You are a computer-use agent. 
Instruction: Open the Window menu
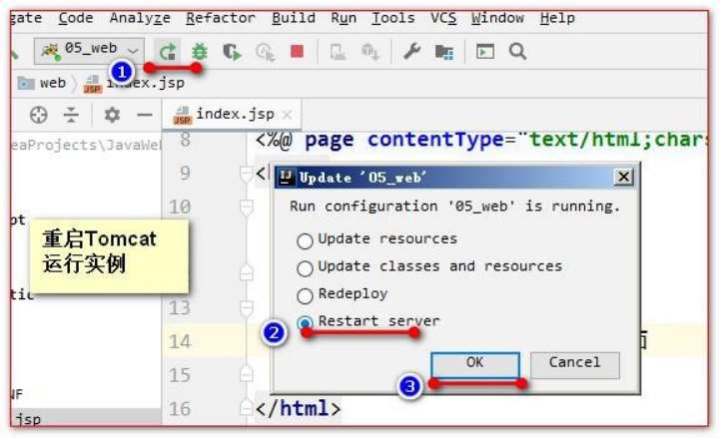coord(497,18)
